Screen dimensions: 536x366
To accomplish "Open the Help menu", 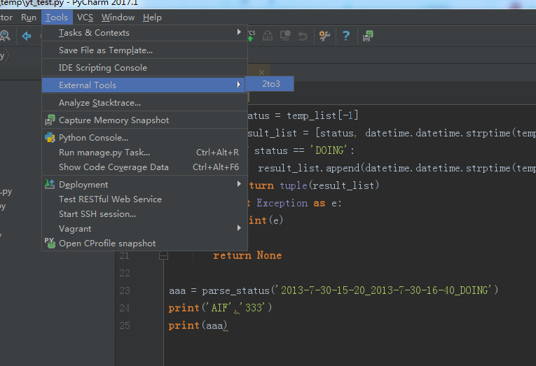I will click(152, 17).
